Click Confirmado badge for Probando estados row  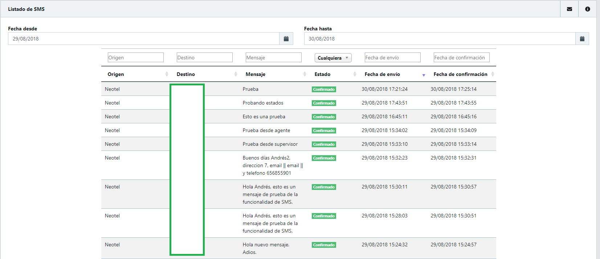coord(324,103)
